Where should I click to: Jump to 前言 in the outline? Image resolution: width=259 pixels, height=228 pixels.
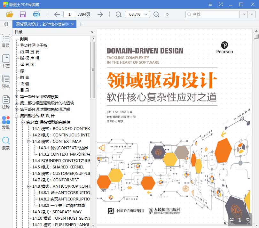click(x=25, y=77)
